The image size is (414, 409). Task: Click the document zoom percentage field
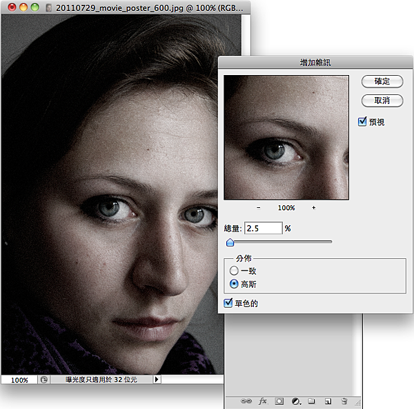pos(19,379)
